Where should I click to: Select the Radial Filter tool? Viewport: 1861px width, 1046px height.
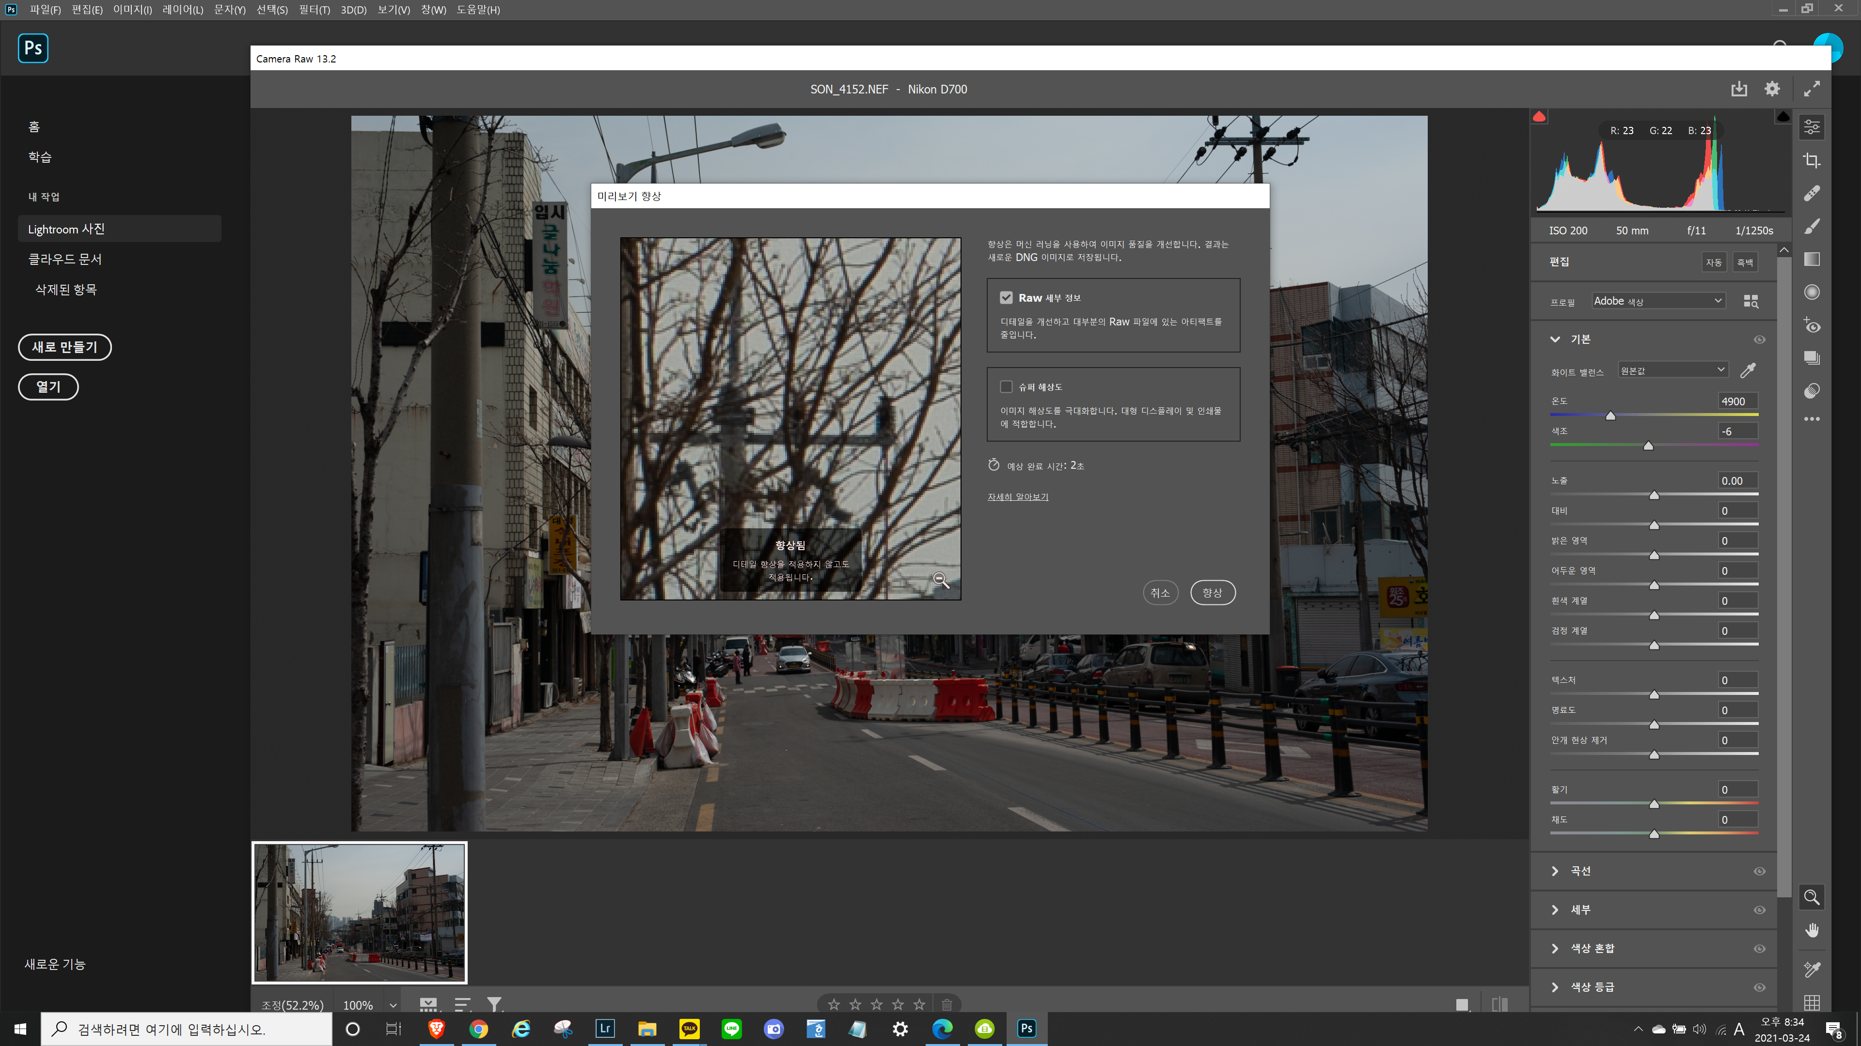tap(1811, 292)
